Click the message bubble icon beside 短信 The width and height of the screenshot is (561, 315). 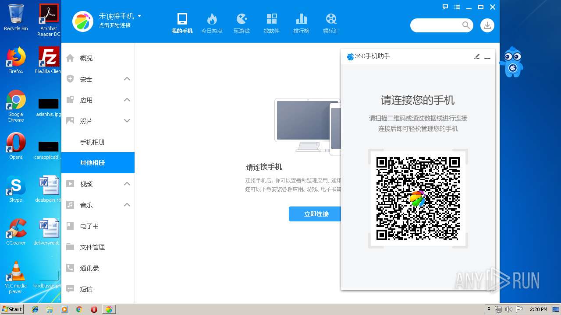pyautogui.click(x=70, y=289)
